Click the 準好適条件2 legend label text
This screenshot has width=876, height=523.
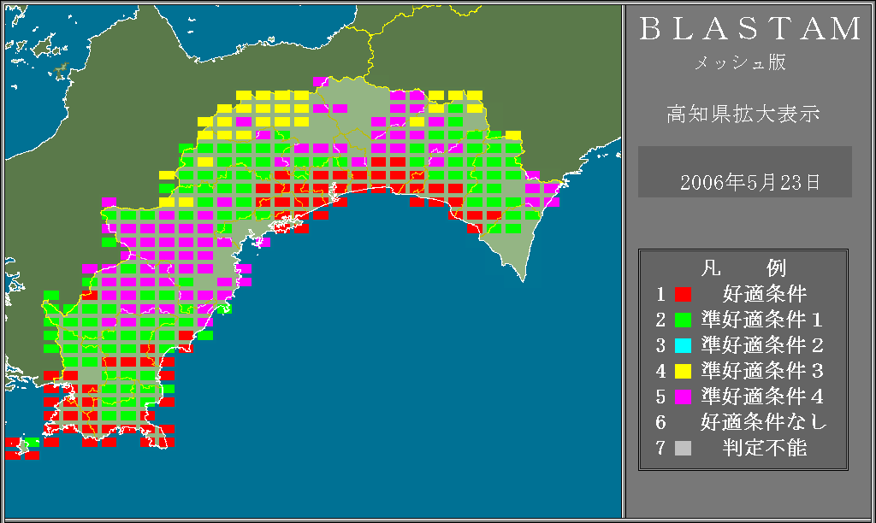[x=761, y=346]
